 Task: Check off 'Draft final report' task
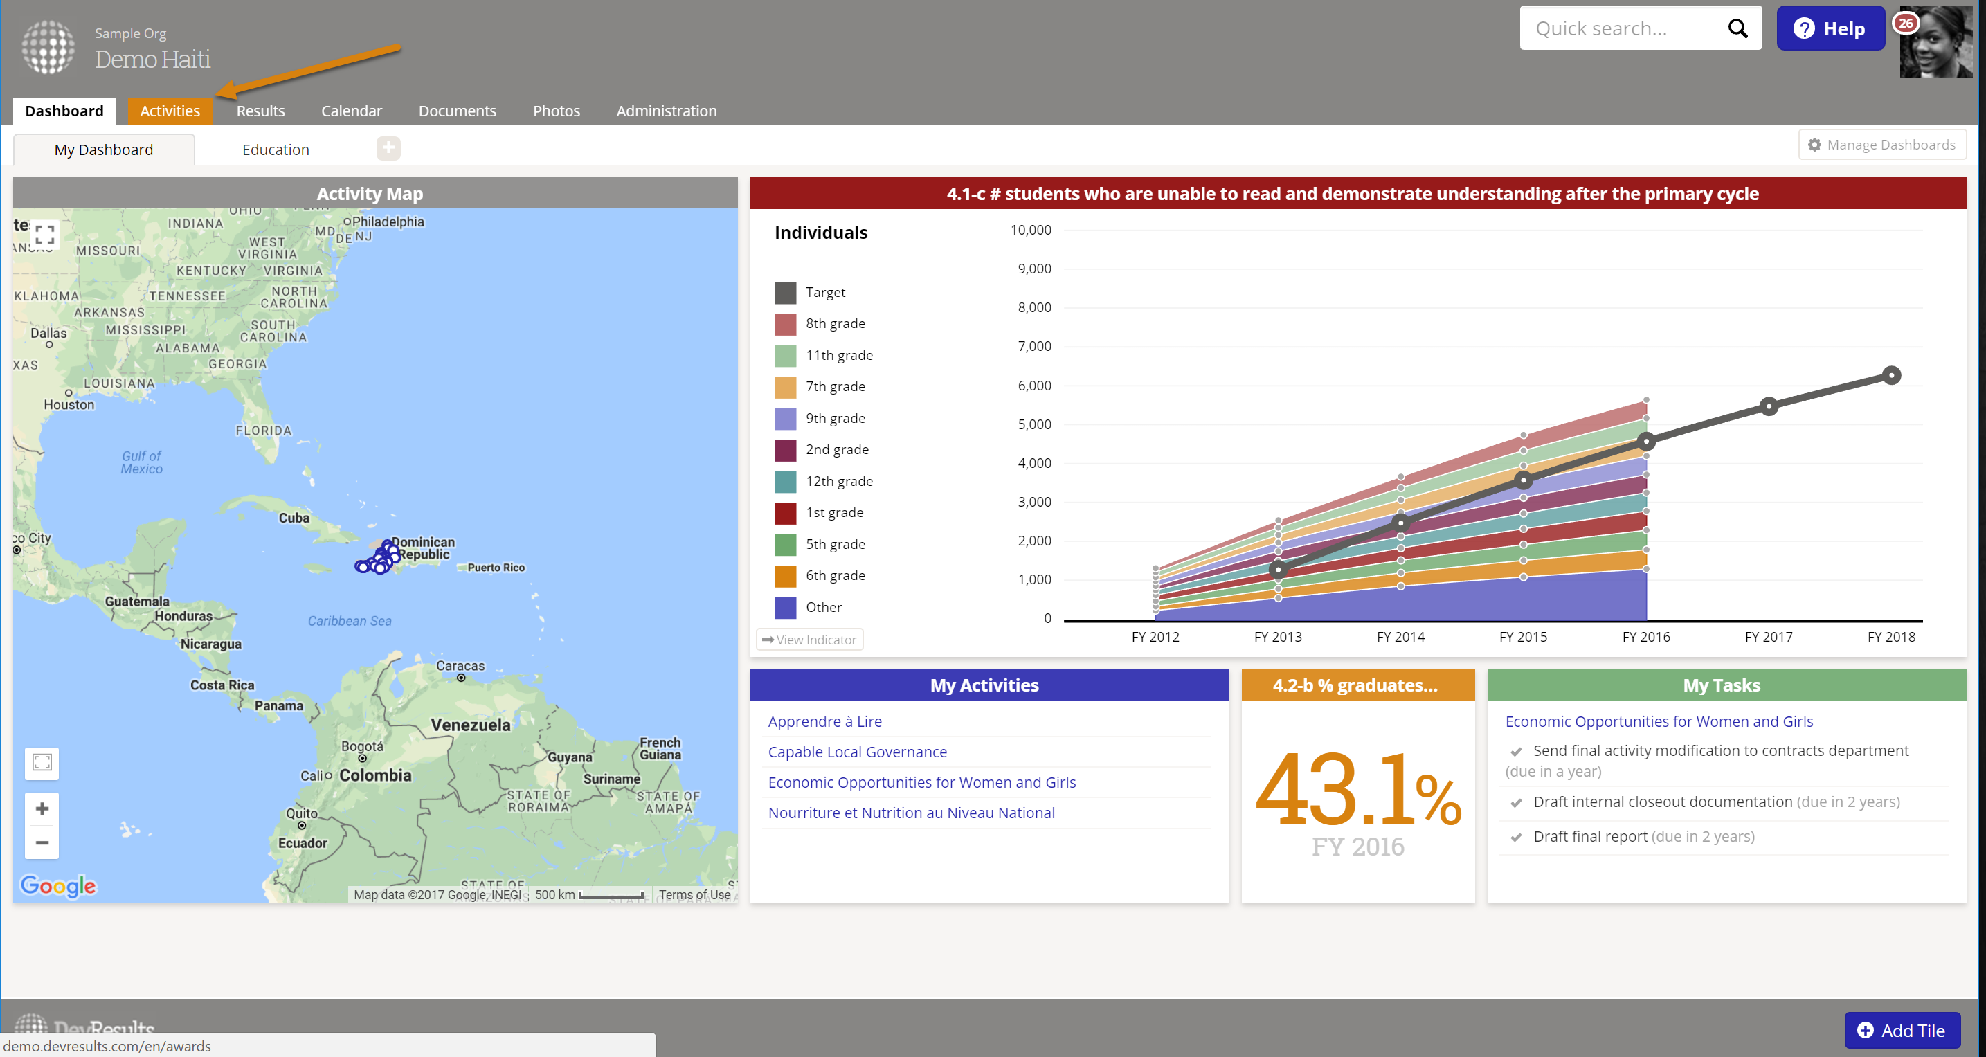[x=1516, y=838]
